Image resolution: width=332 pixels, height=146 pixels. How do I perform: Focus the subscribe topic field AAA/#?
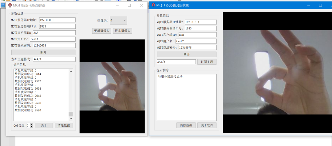(176, 62)
